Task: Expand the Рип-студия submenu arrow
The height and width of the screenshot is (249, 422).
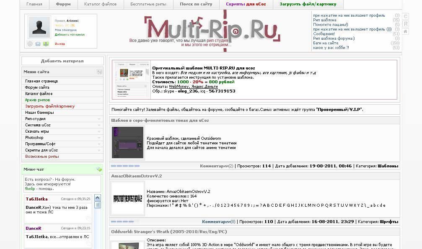Action: click(x=99, y=119)
